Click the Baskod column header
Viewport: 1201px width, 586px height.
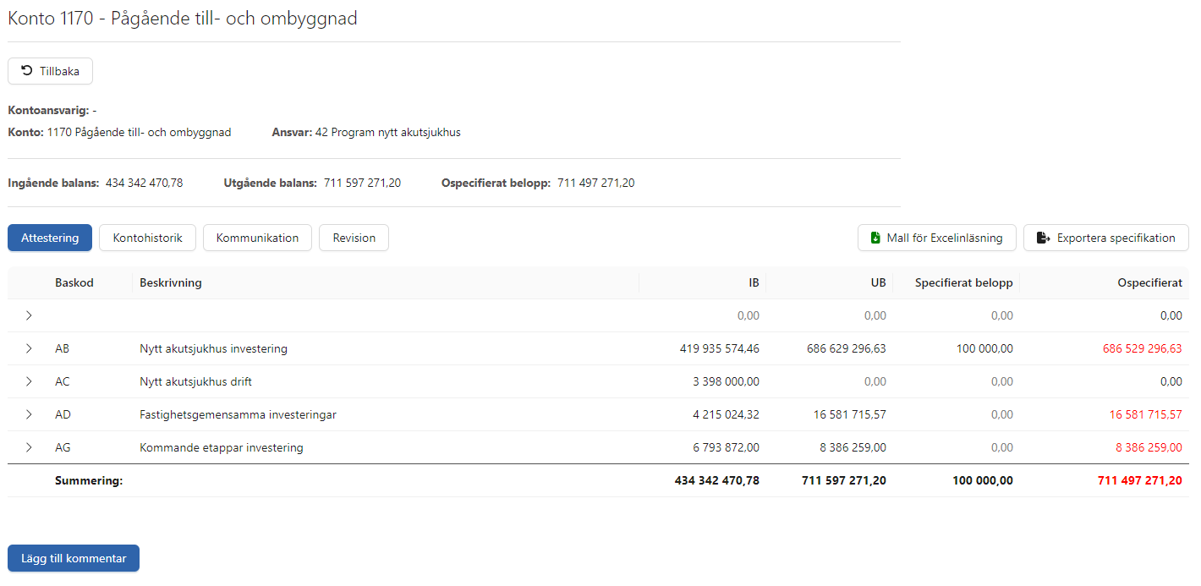(74, 282)
